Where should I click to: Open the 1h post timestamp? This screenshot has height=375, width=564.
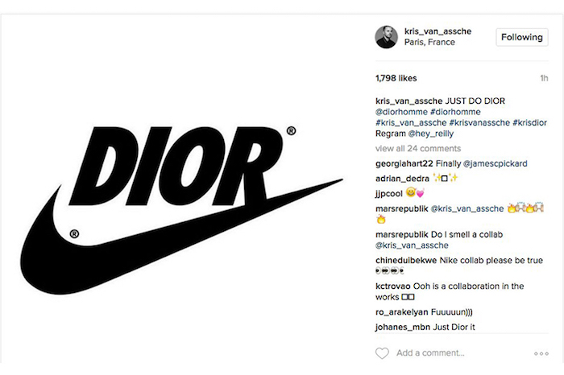coord(544,78)
